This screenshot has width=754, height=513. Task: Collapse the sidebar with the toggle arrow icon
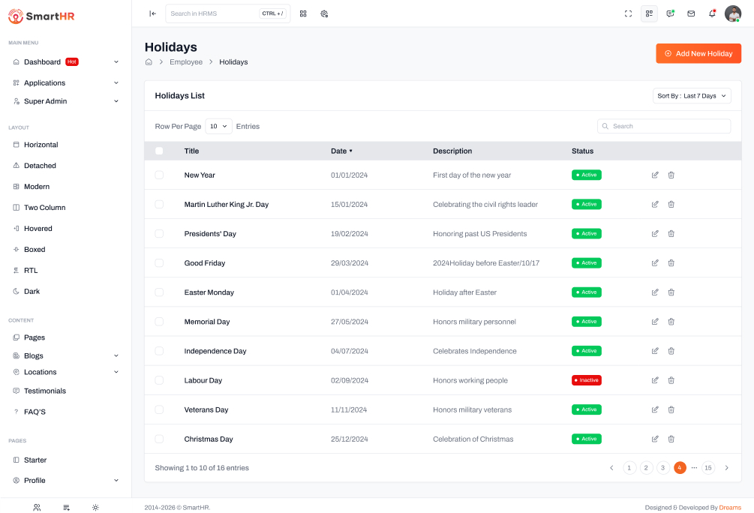(153, 13)
